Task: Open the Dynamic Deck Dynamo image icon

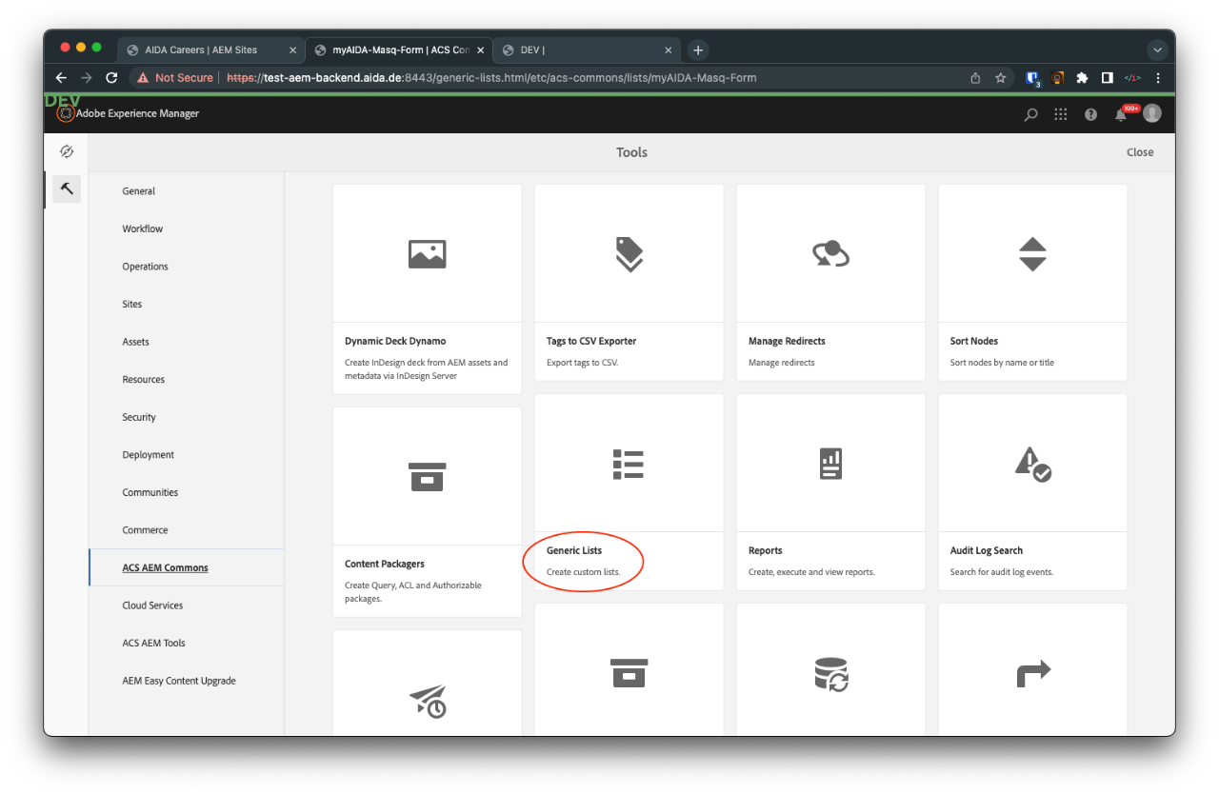Action: 427,254
